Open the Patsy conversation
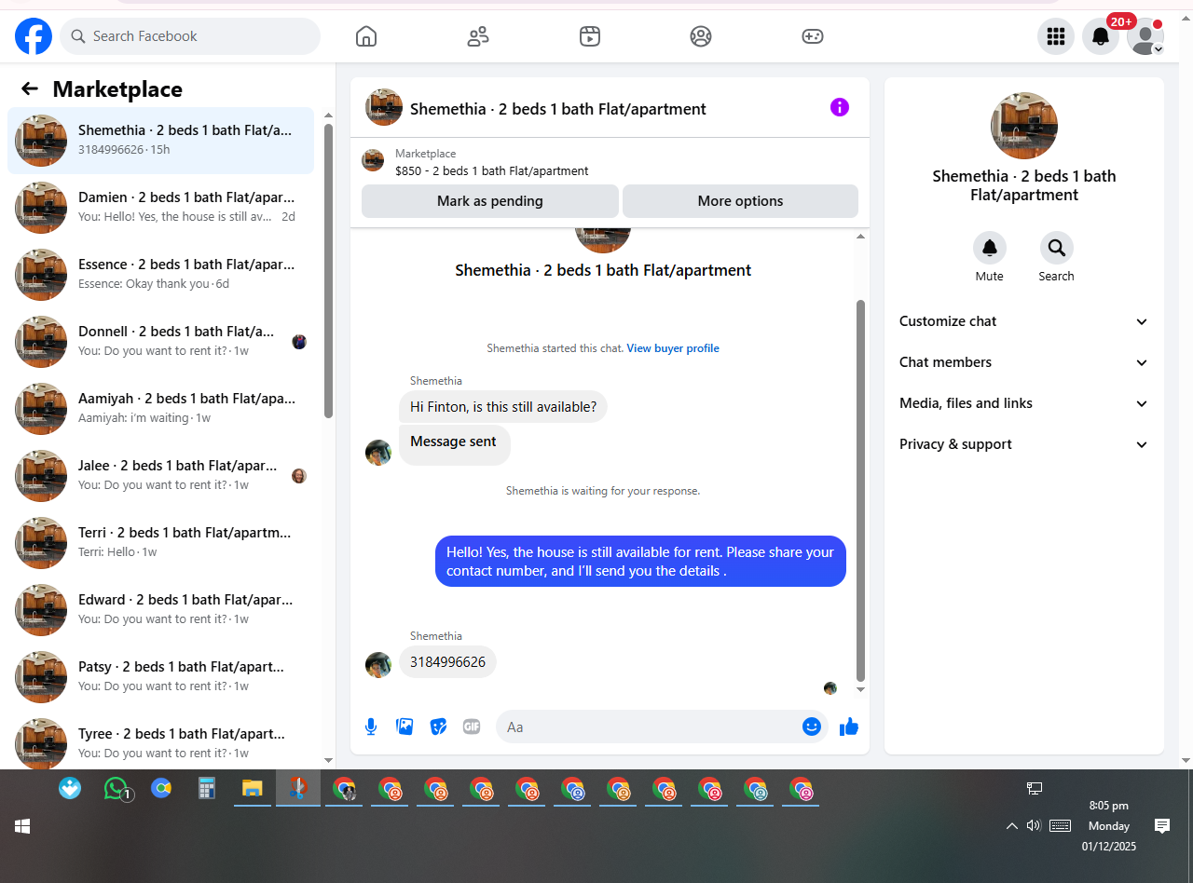1193x883 pixels. 160,677
